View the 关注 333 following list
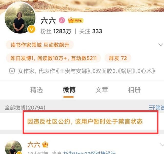The image size is (164, 154). [90, 31]
